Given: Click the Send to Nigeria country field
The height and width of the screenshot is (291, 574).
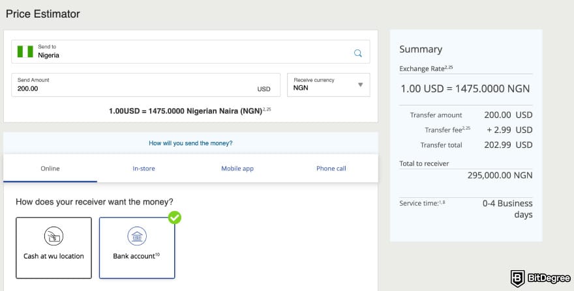Looking at the screenshot, I should click(190, 51).
